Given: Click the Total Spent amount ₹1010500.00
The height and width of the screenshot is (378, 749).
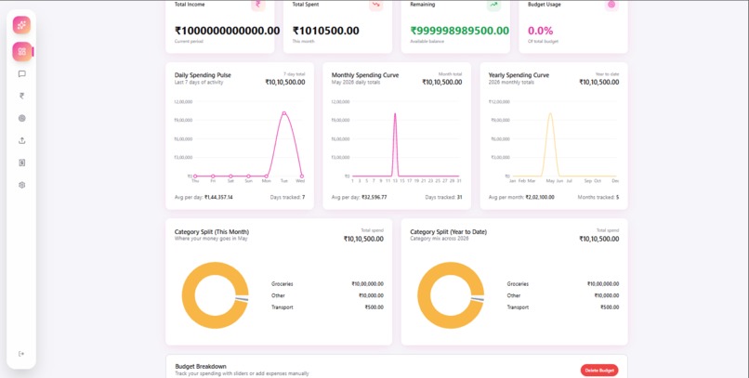Looking at the screenshot, I should pos(326,31).
